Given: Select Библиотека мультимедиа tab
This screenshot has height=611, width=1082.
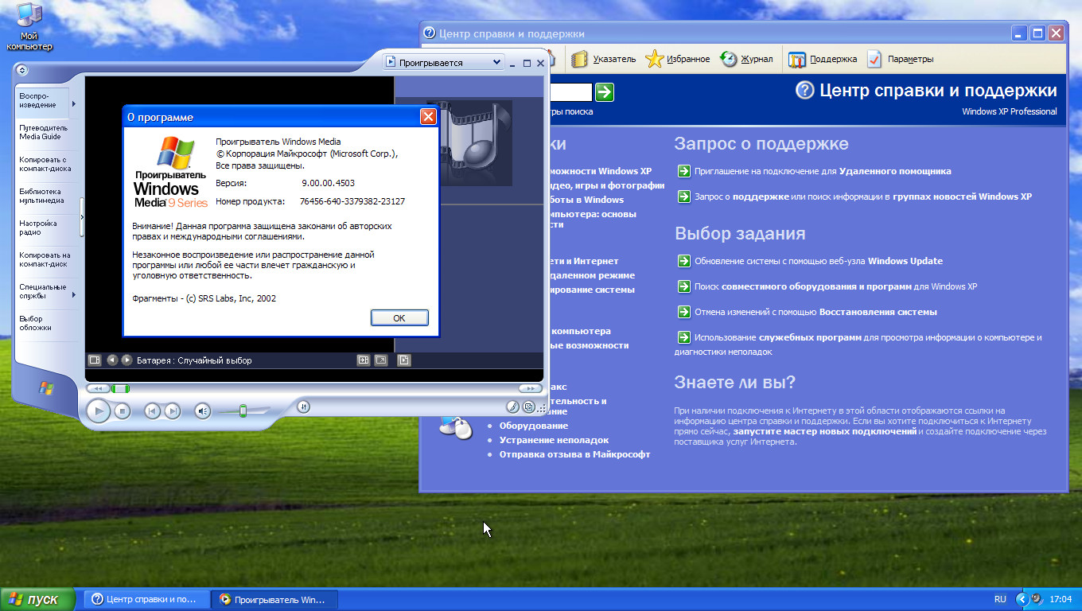Looking at the screenshot, I should click(x=45, y=196).
